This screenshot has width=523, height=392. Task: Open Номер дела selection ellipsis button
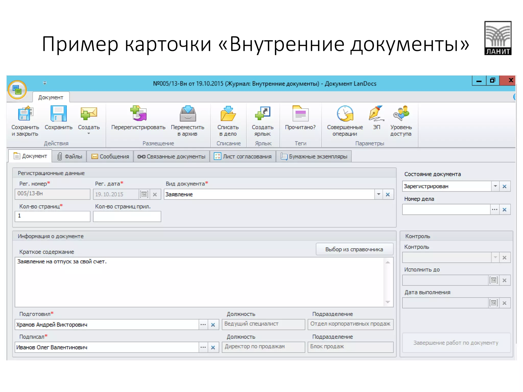[x=494, y=210]
